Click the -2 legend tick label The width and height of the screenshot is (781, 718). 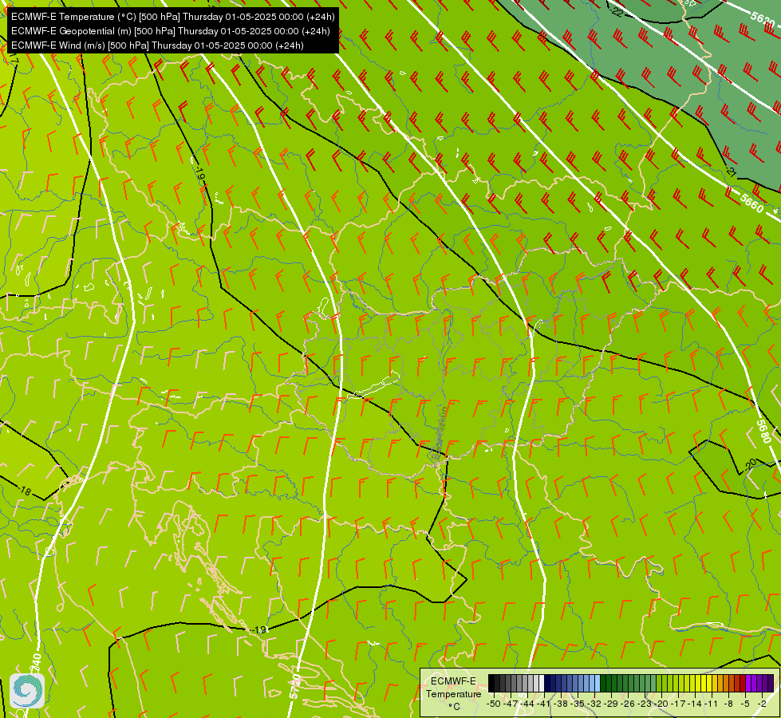pos(762,703)
